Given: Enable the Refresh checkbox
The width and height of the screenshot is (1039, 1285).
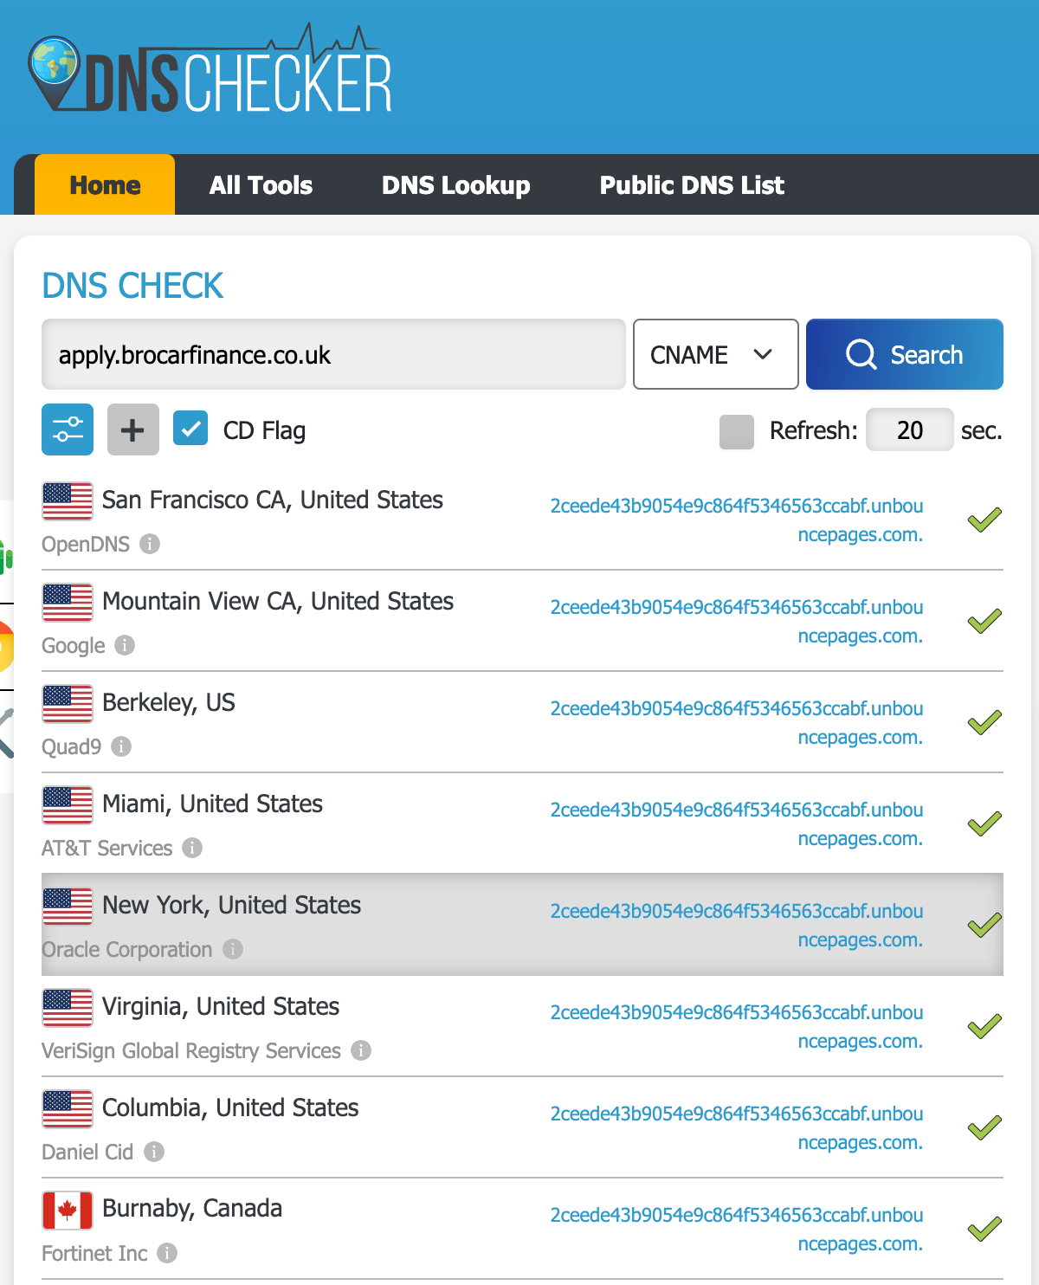Looking at the screenshot, I should pyautogui.click(x=737, y=431).
